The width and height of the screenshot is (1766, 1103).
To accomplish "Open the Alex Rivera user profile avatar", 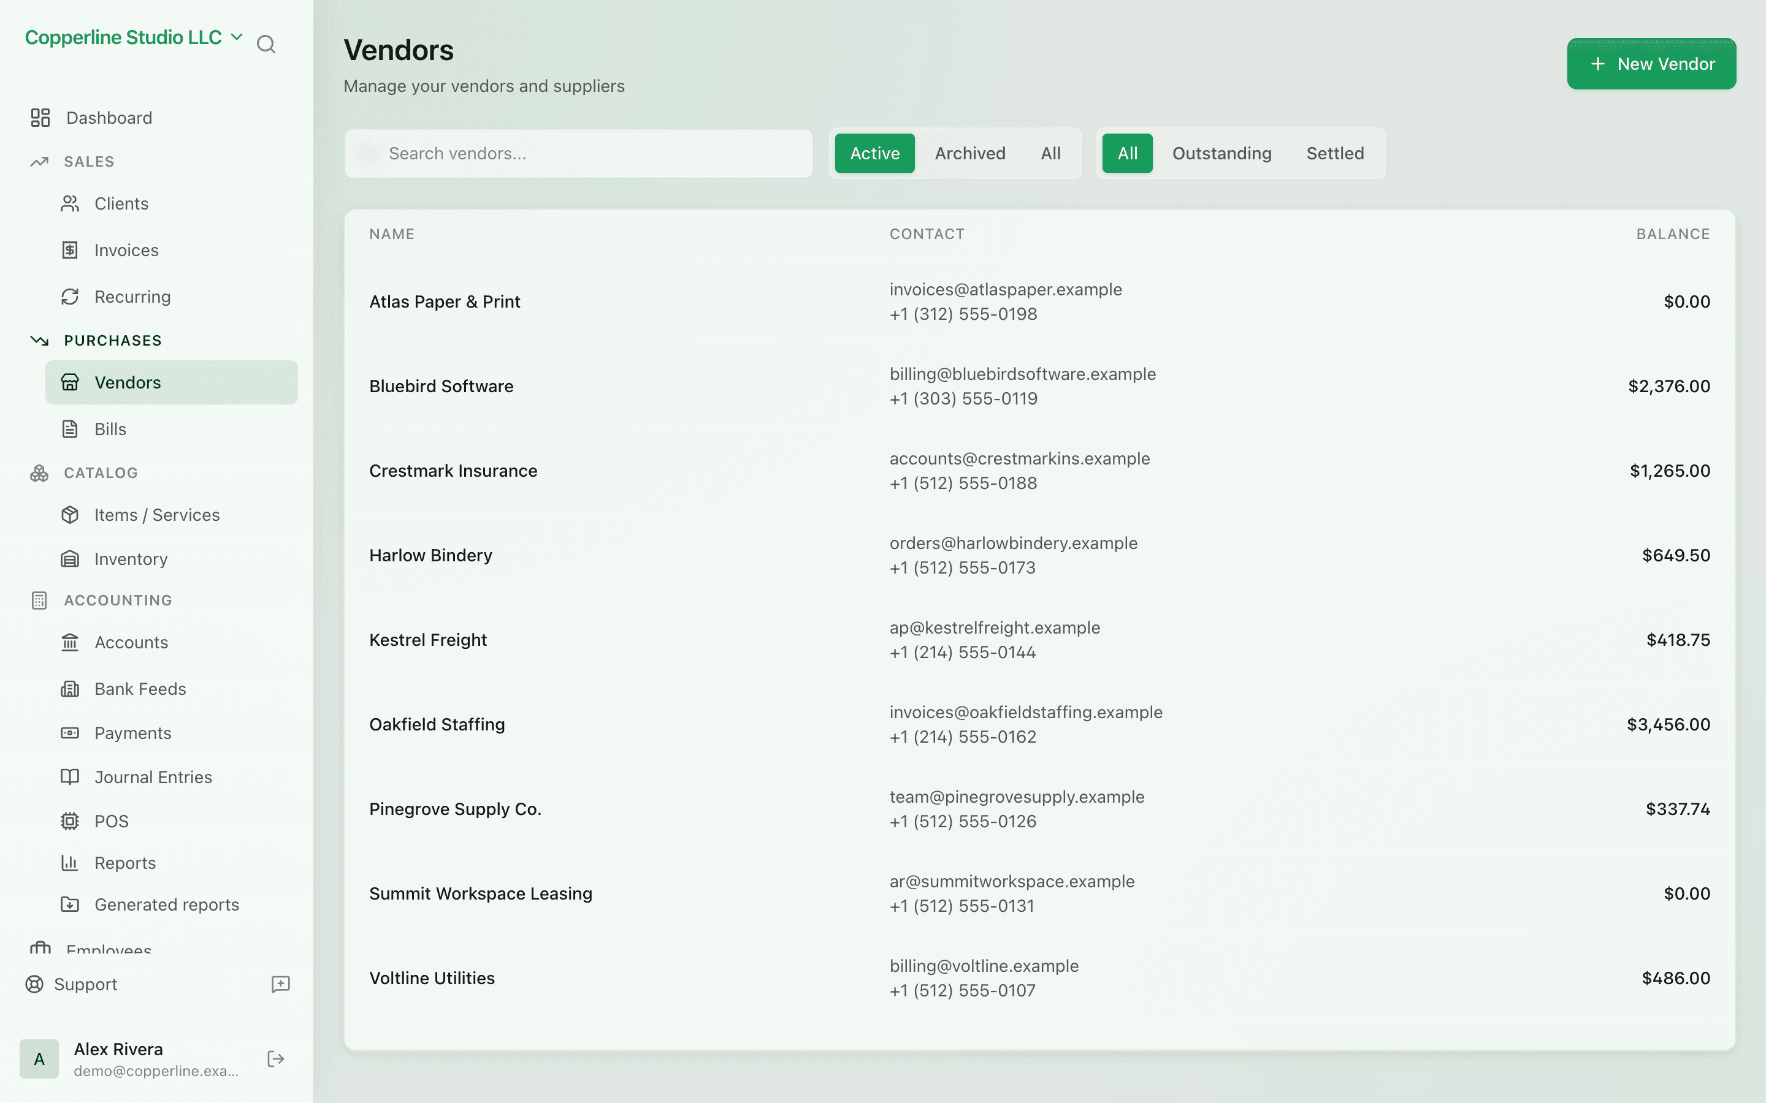I will (39, 1059).
